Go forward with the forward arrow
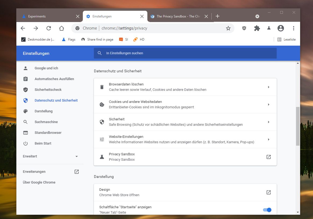This screenshot has width=313, height=219. (36, 28)
